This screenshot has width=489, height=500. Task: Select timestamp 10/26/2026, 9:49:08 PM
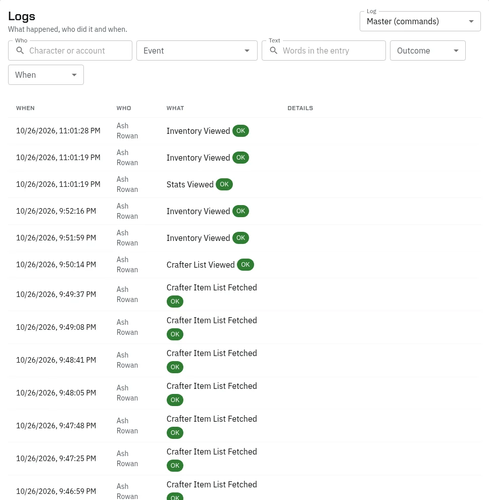(x=56, y=327)
